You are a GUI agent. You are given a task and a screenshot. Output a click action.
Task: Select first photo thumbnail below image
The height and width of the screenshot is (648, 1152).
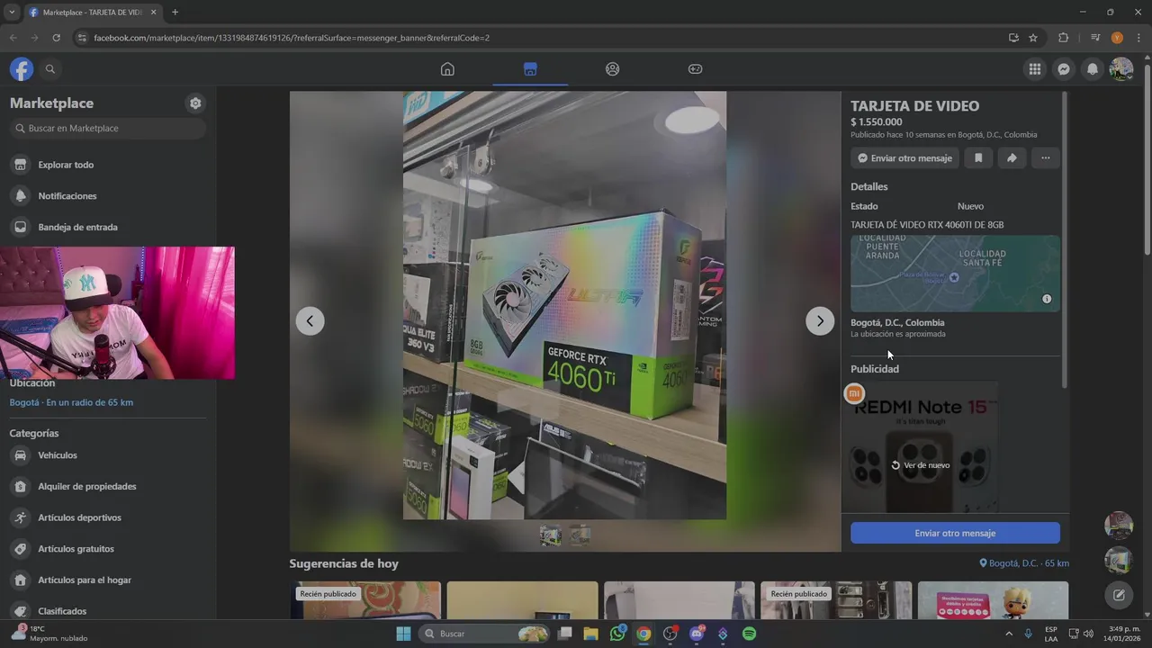pyautogui.click(x=550, y=535)
